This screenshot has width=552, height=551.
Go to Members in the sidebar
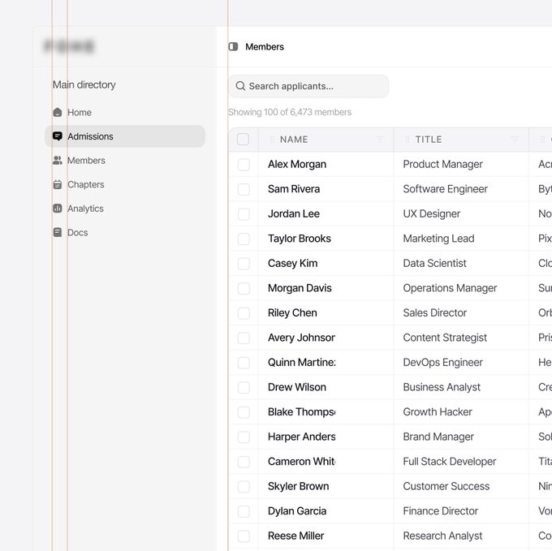[125, 161]
